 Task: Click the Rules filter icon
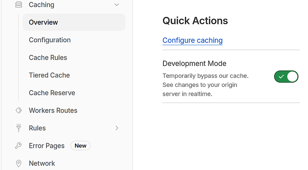(x=19, y=128)
